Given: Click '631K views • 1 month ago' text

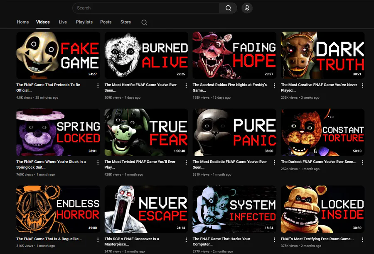Looking at the screenshot, I should [x=212, y=174].
